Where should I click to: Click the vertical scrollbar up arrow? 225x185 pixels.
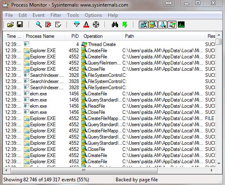point(219,35)
